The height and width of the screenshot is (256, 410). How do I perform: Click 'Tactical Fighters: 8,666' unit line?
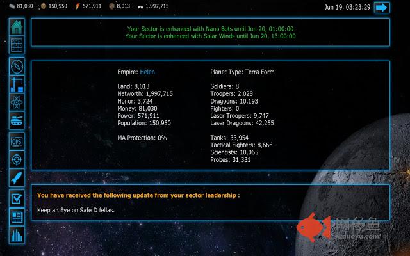tap(242, 145)
